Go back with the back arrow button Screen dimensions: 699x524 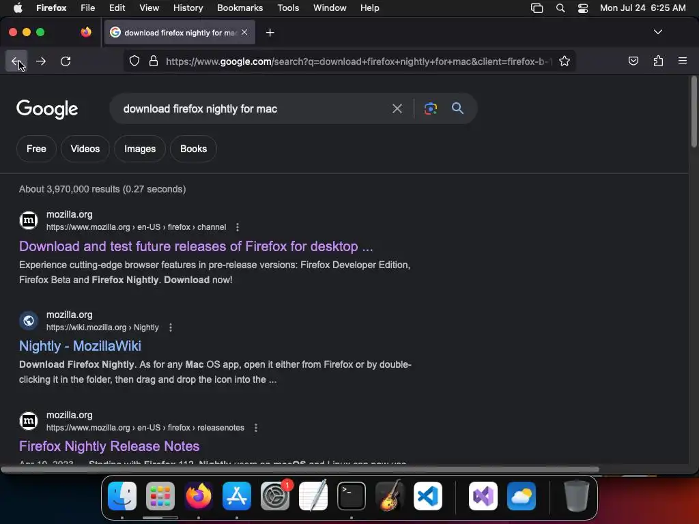click(16, 61)
